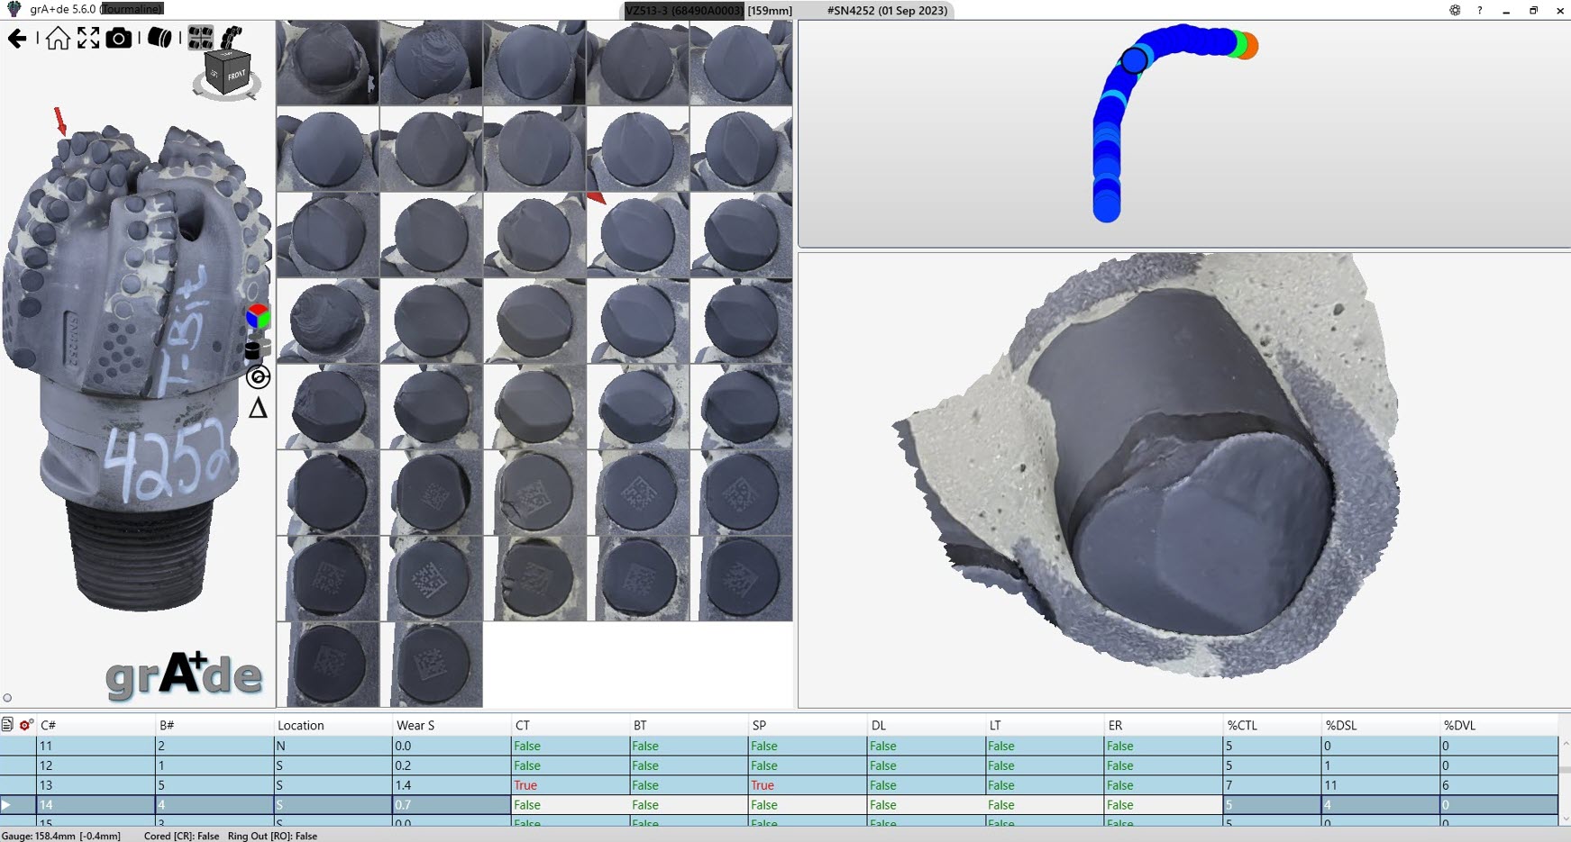The height and width of the screenshot is (842, 1571).
Task: Take a snapshot with the camera icon
Action: [x=119, y=38]
